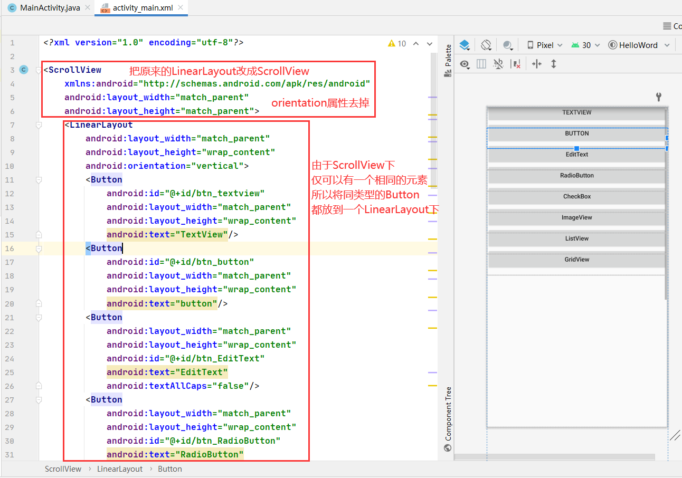Go to next highlighted error arrow

(430, 43)
